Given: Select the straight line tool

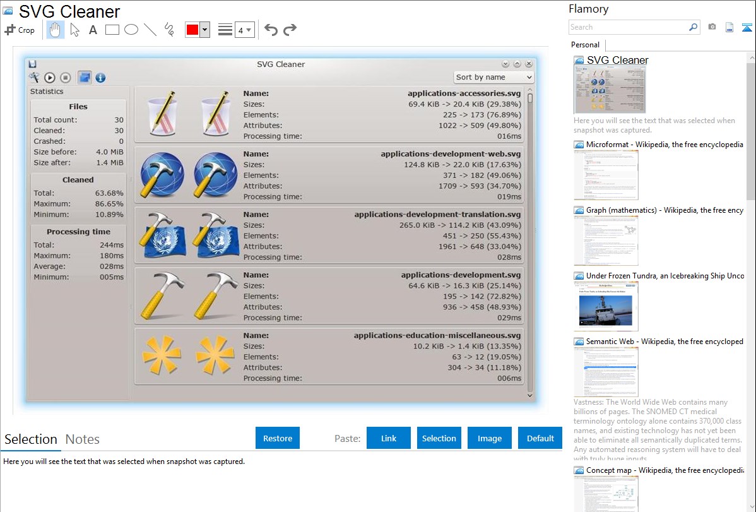Looking at the screenshot, I should (150, 30).
